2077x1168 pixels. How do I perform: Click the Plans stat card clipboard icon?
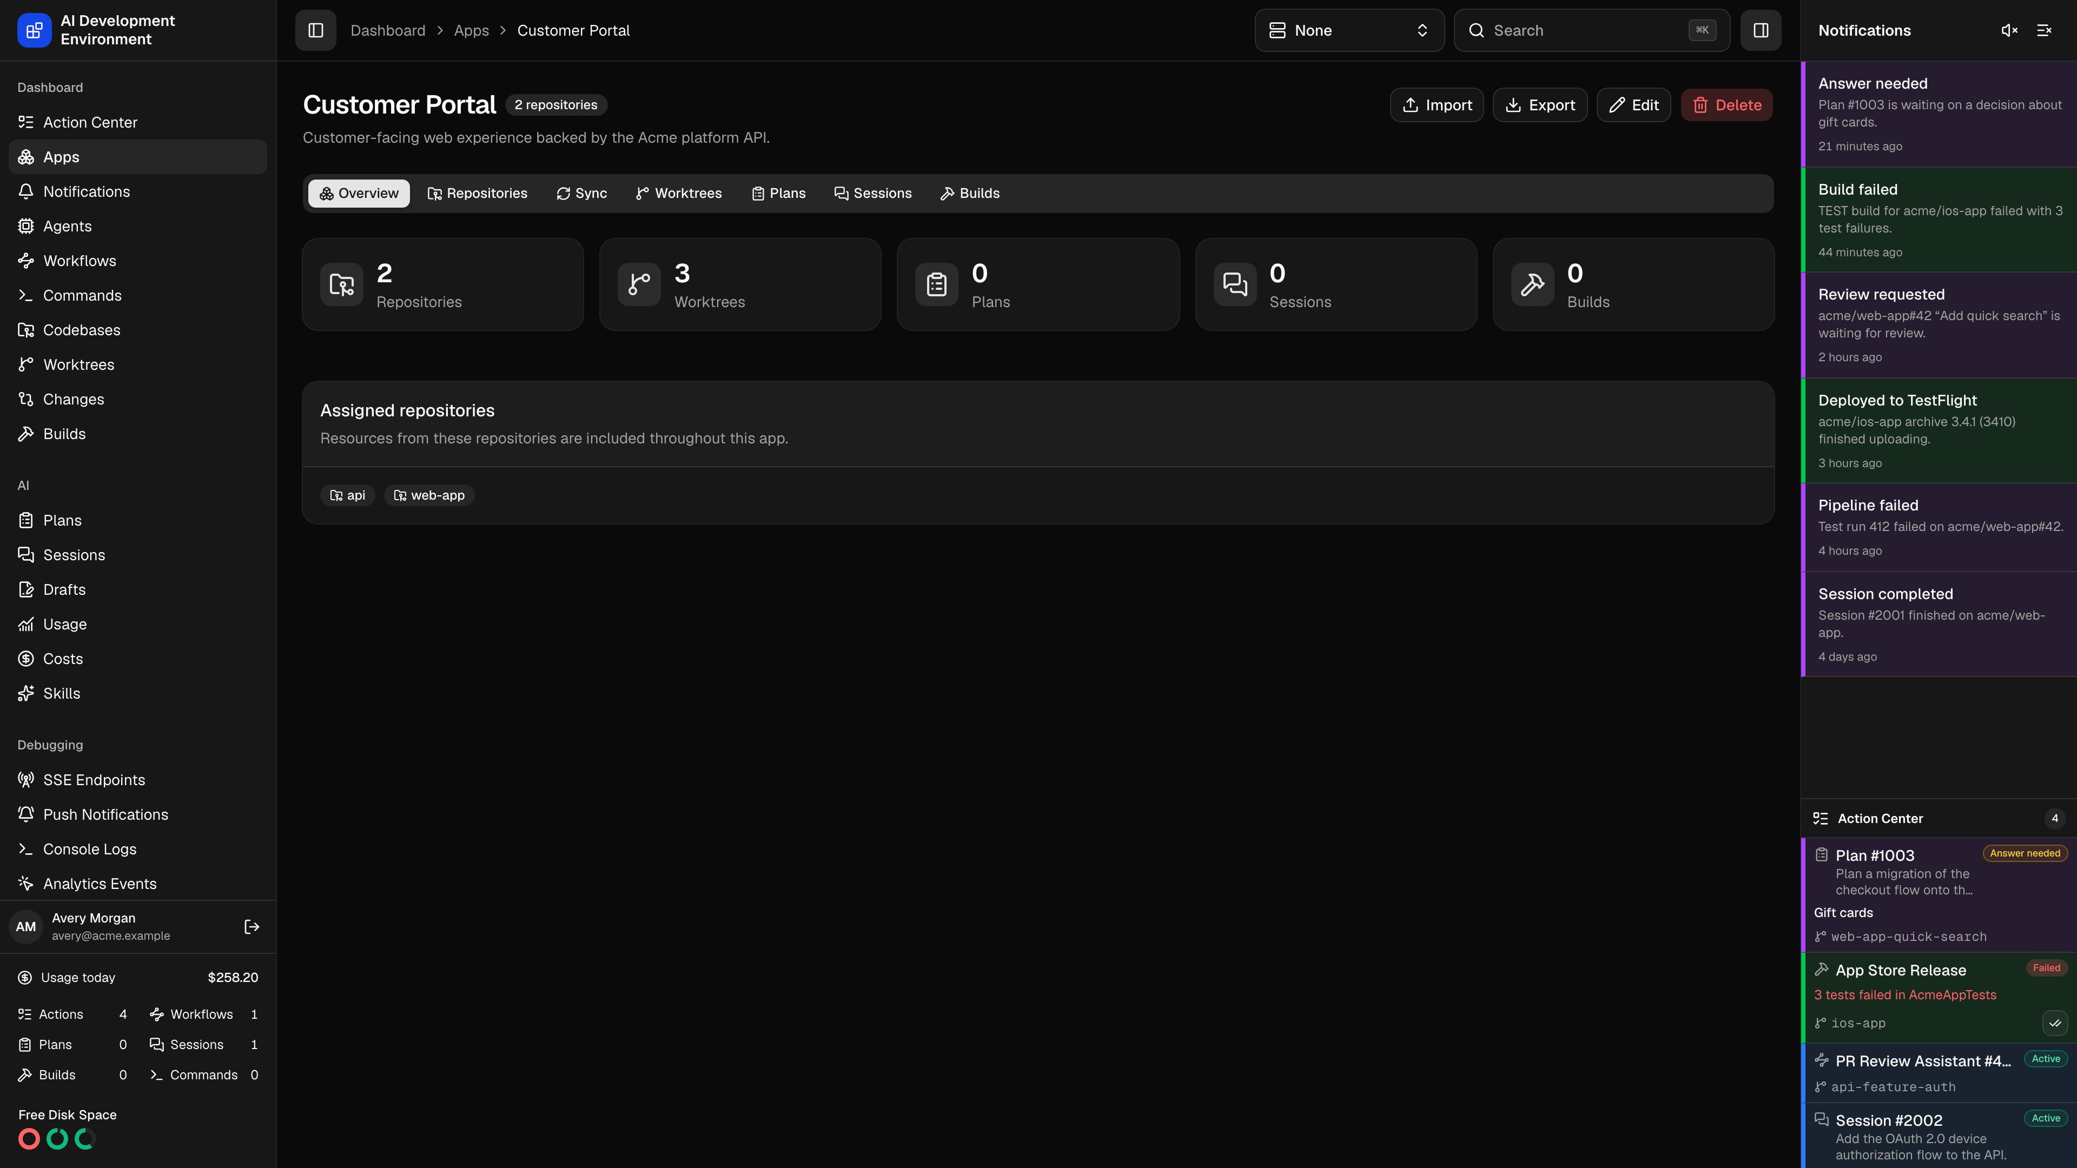pyautogui.click(x=937, y=284)
